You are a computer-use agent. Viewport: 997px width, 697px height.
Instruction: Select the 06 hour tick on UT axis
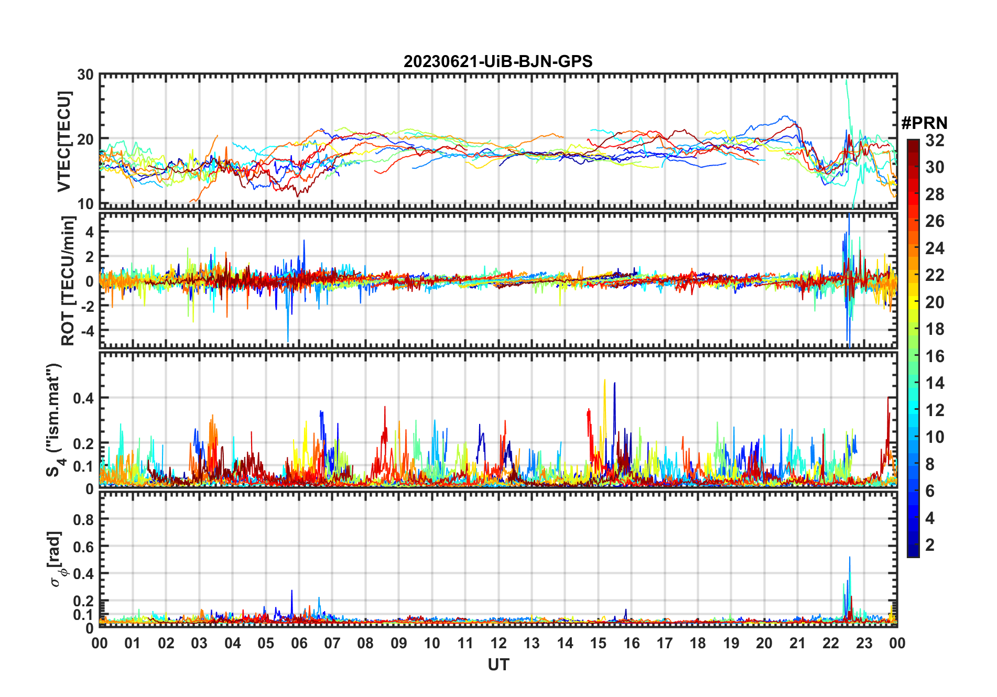299,643
